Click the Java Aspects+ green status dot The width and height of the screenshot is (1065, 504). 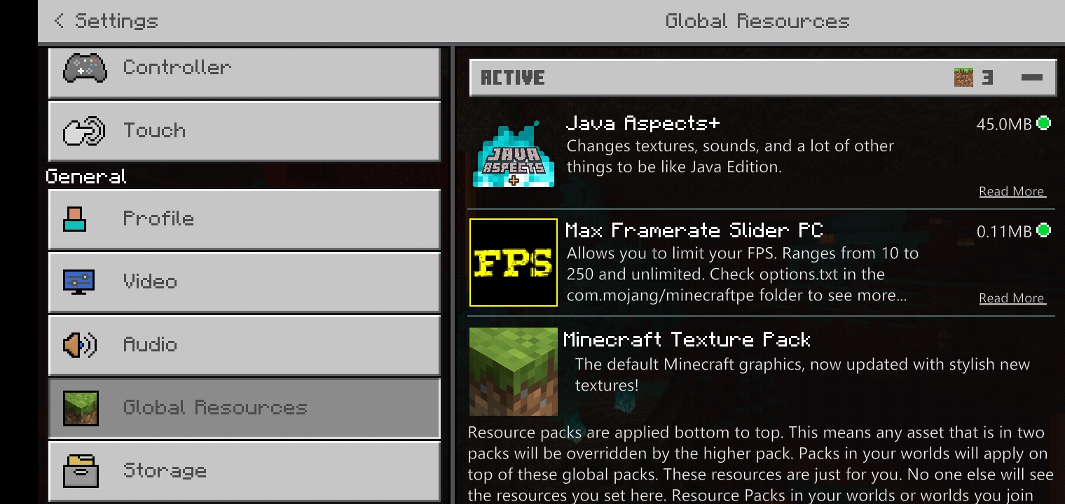tap(1043, 123)
